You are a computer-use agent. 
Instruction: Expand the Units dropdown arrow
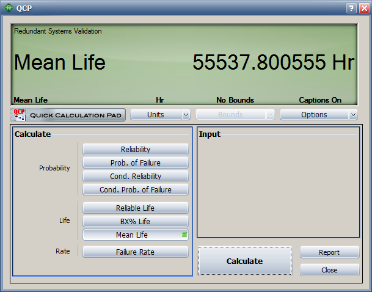click(x=186, y=115)
